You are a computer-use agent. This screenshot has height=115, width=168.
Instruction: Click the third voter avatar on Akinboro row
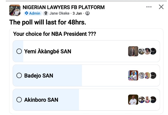148,100
